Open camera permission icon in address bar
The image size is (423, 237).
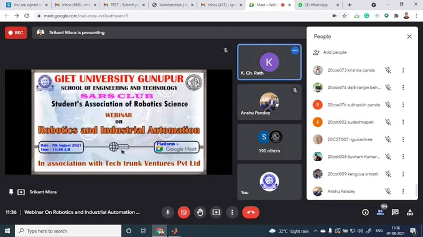pyautogui.click(x=335, y=16)
